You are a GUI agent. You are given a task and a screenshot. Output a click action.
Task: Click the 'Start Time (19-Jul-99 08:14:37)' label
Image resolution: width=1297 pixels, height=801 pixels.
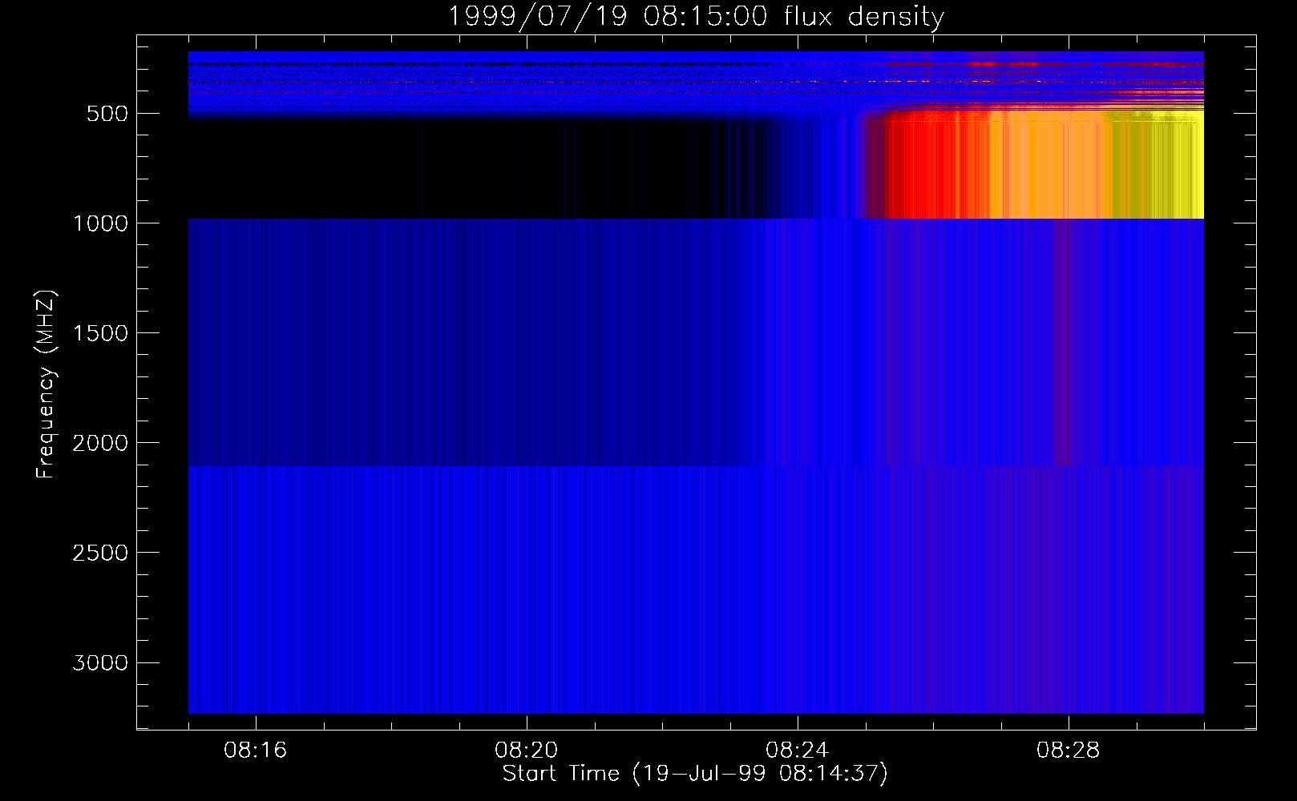click(x=695, y=774)
